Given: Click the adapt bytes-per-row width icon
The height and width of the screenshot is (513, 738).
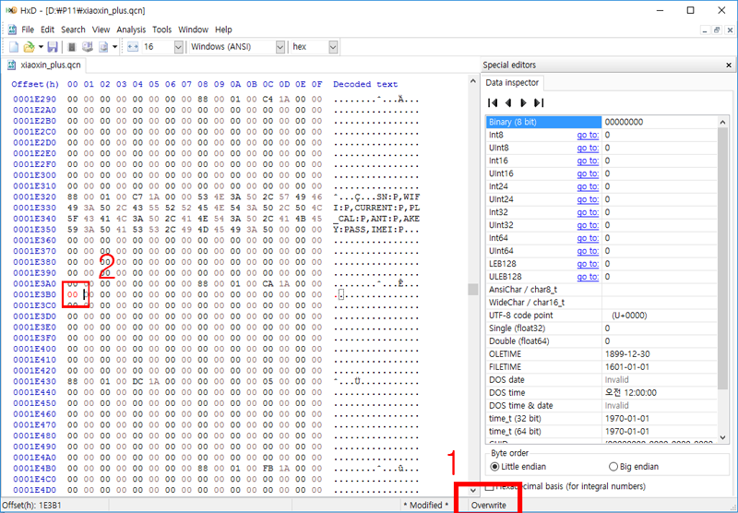Looking at the screenshot, I should pos(133,46).
